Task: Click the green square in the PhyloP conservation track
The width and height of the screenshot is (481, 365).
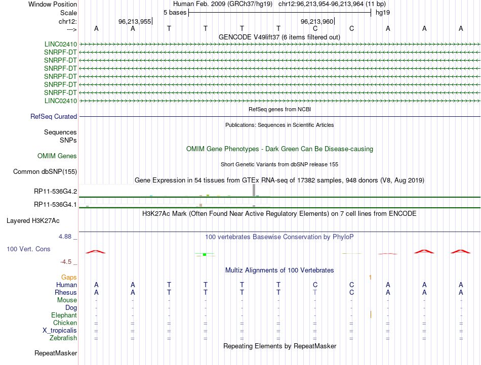Action: (205, 254)
